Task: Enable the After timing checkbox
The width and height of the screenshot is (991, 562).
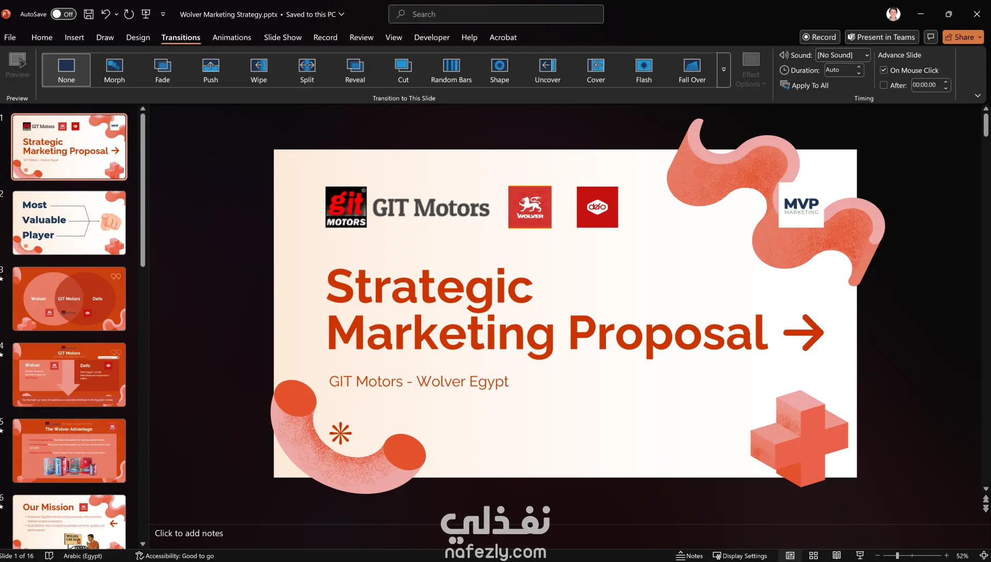Action: 884,85
